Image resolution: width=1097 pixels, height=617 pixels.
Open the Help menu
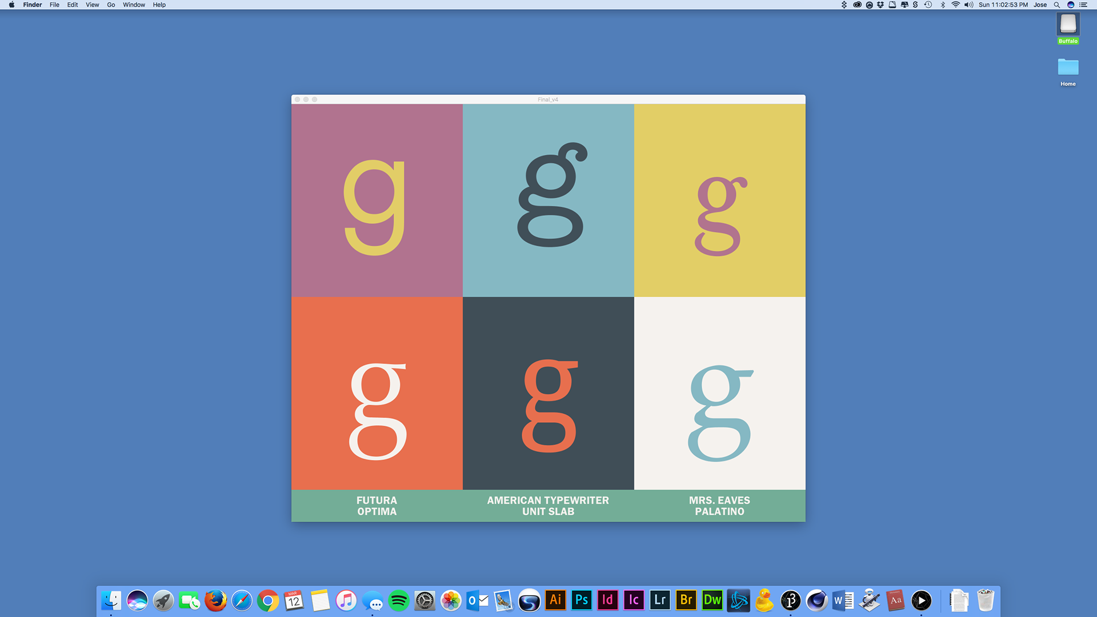point(159,5)
